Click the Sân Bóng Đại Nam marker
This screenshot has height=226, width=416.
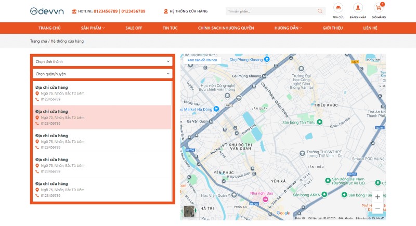(x=328, y=180)
